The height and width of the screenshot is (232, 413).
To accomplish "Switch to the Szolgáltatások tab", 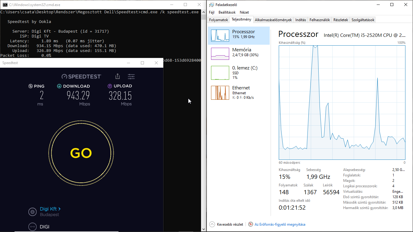I will pos(363,20).
